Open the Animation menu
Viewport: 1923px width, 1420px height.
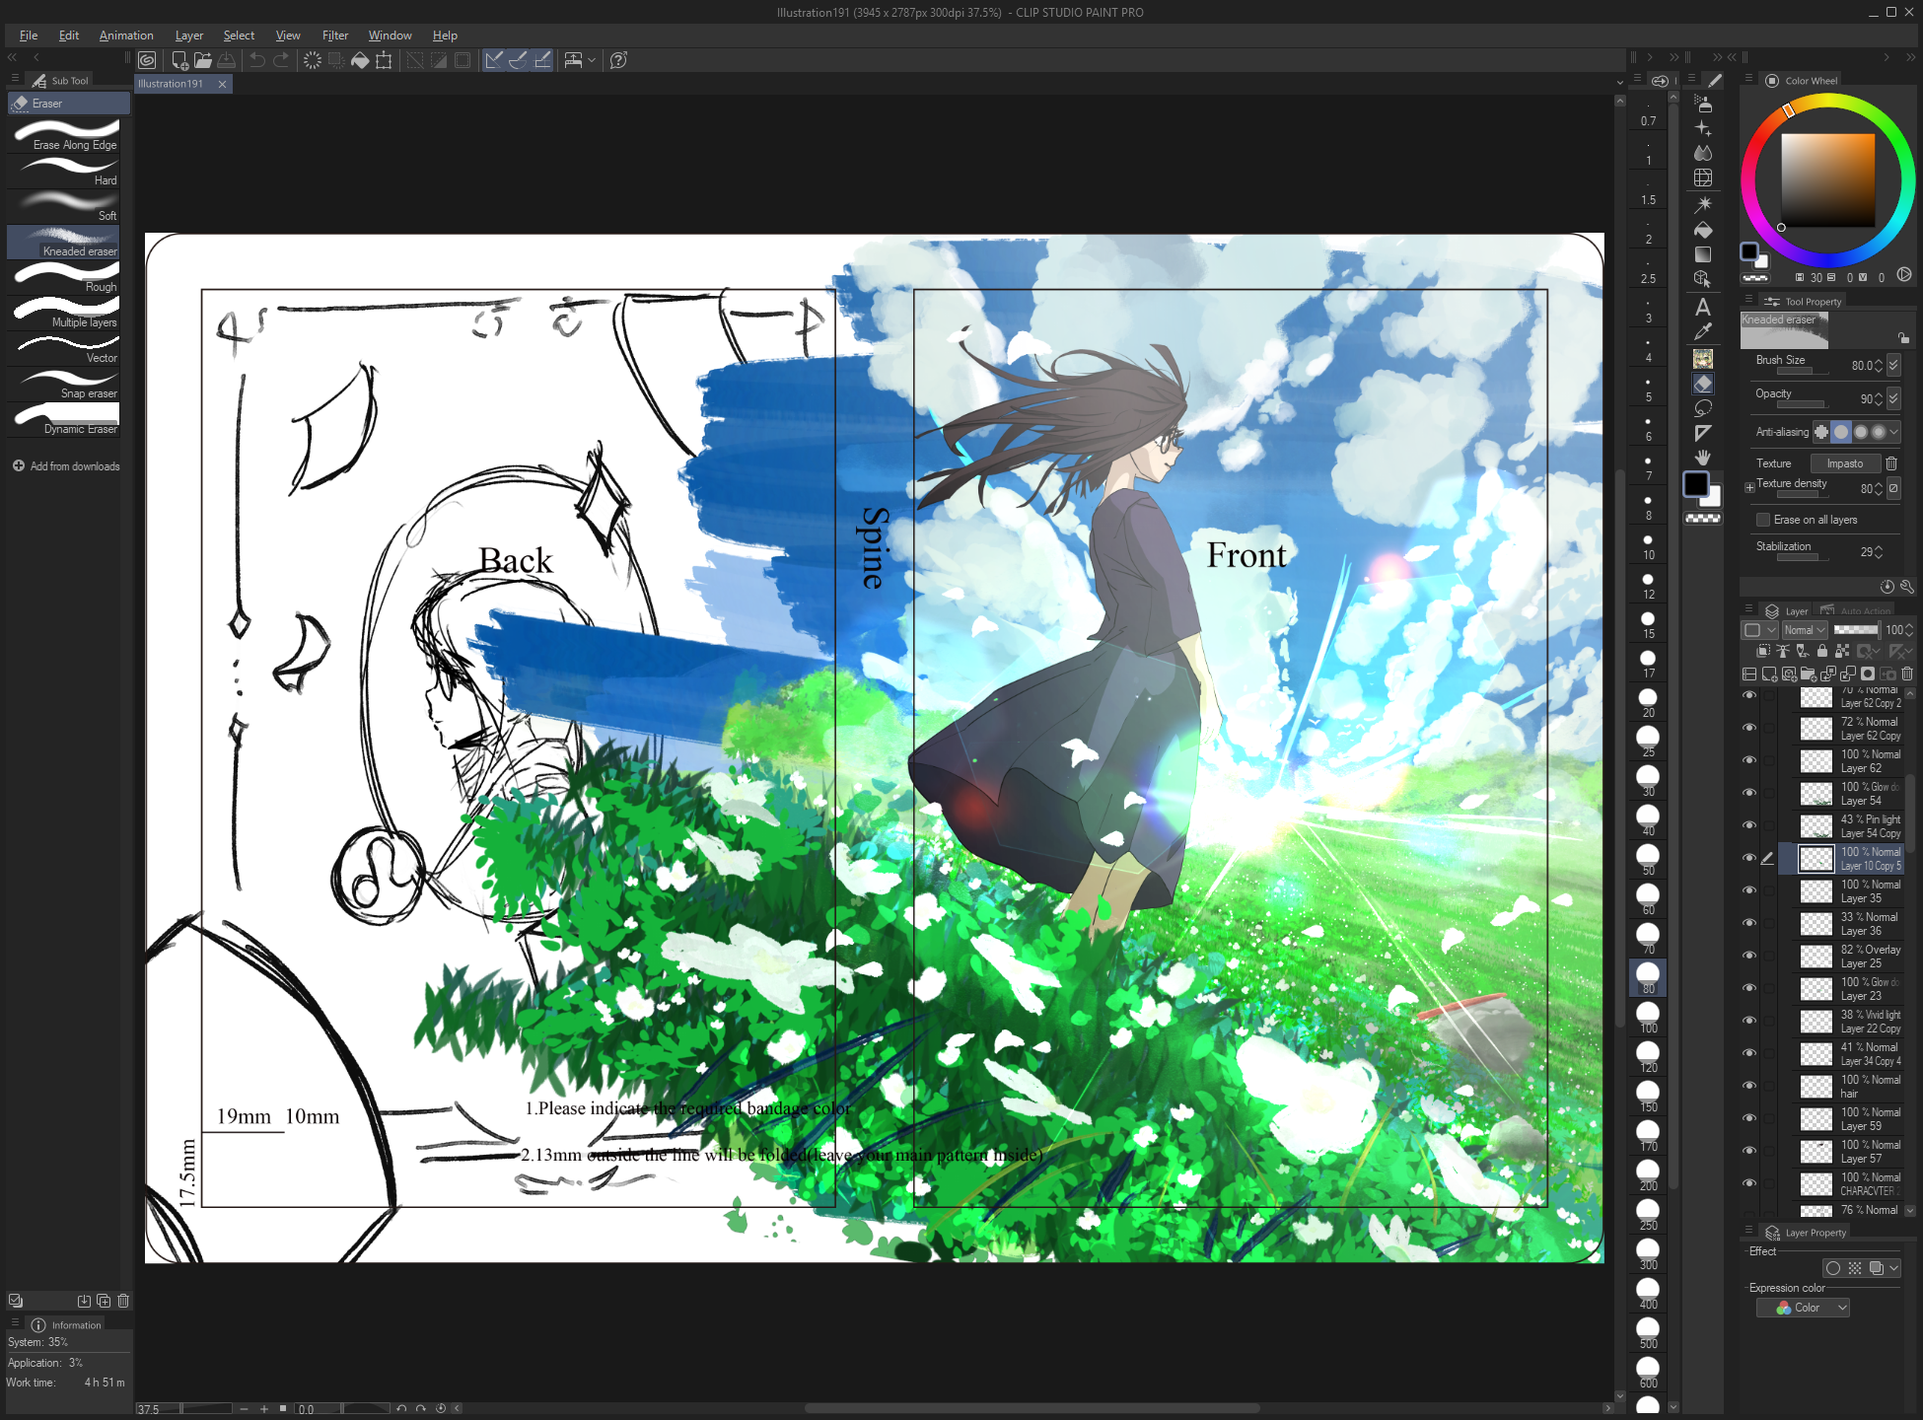pos(126,35)
